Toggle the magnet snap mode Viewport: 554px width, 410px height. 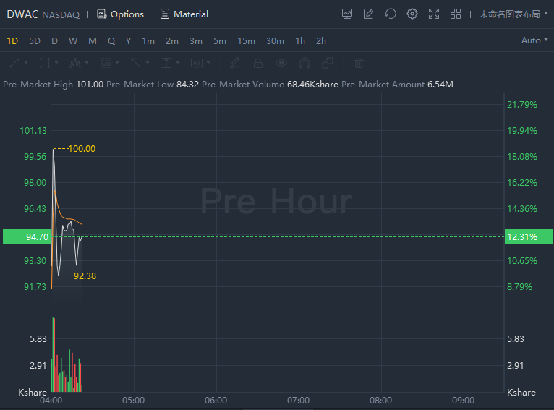point(304,63)
